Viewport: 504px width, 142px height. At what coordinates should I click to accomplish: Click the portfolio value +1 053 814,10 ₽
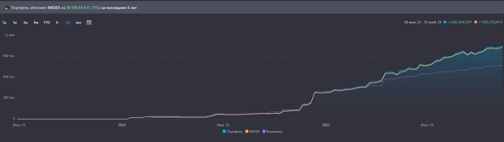460,22
